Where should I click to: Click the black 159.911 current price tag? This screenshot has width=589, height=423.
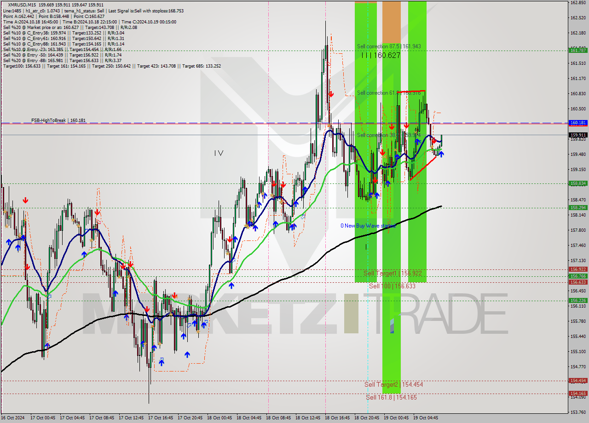click(578, 135)
